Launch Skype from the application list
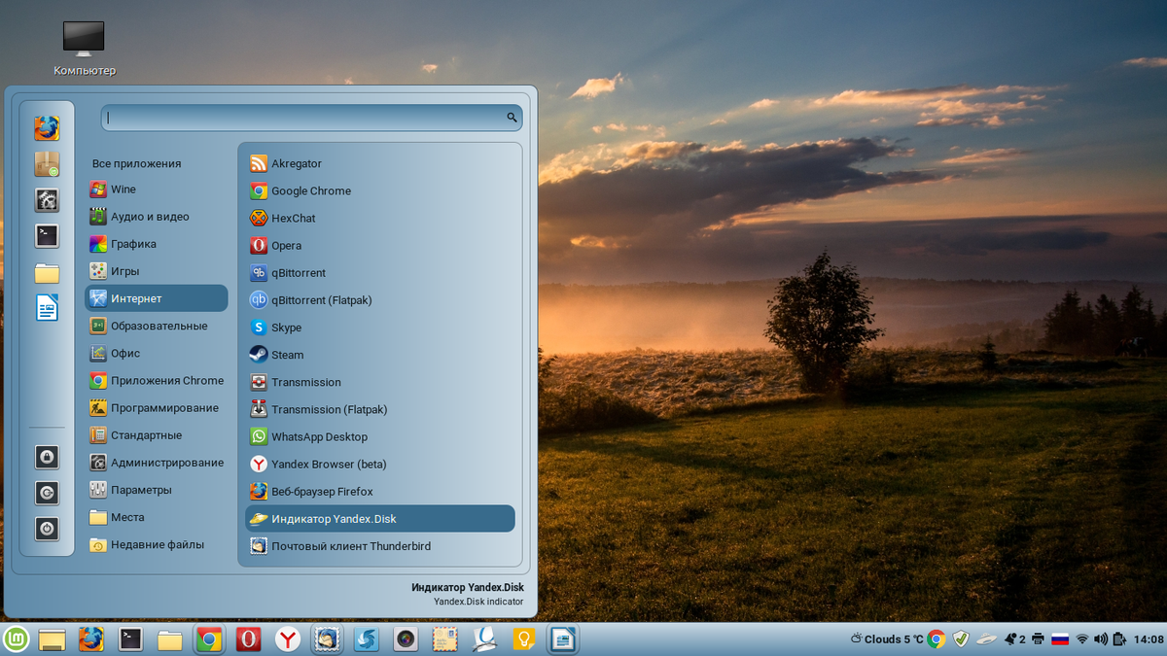 pos(379,328)
